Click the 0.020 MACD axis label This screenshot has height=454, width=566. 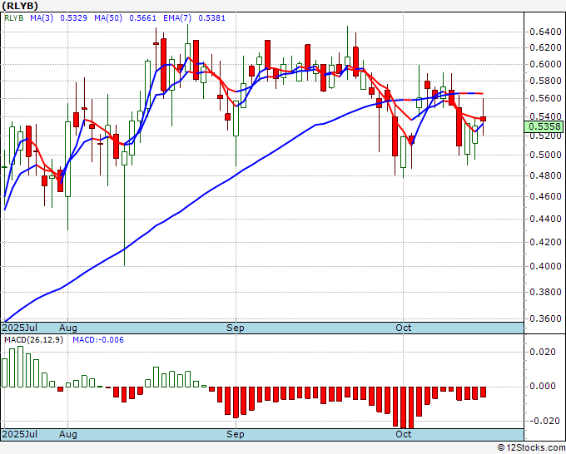543,352
